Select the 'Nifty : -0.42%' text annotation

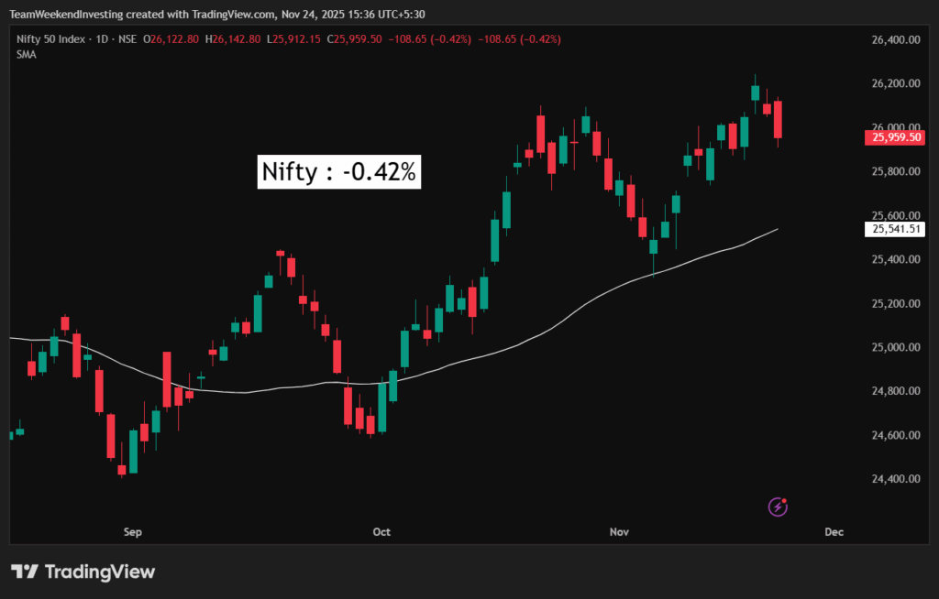coord(340,172)
